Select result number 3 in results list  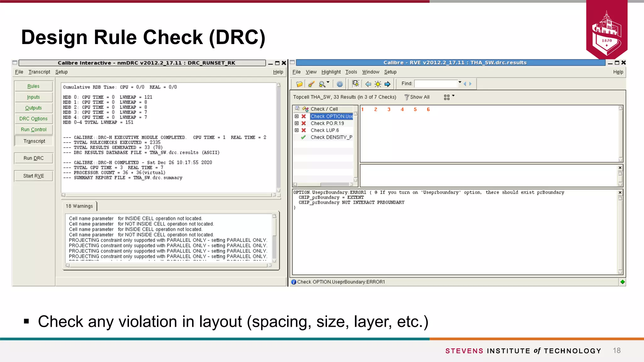(x=389, y=109)
